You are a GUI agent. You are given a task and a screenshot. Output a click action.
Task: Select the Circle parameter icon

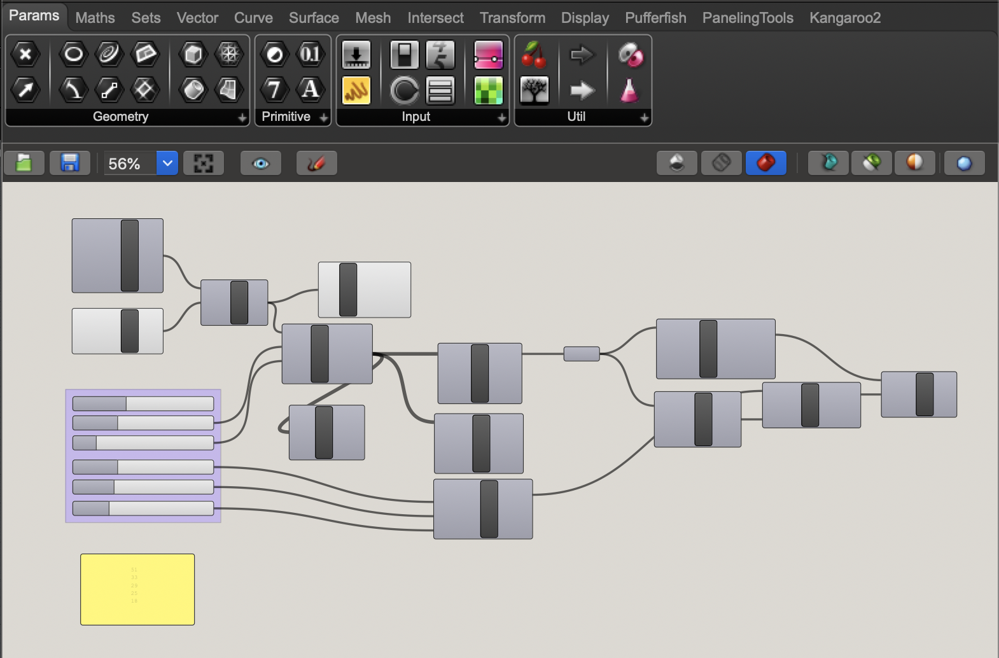click(x=73, y=55)
